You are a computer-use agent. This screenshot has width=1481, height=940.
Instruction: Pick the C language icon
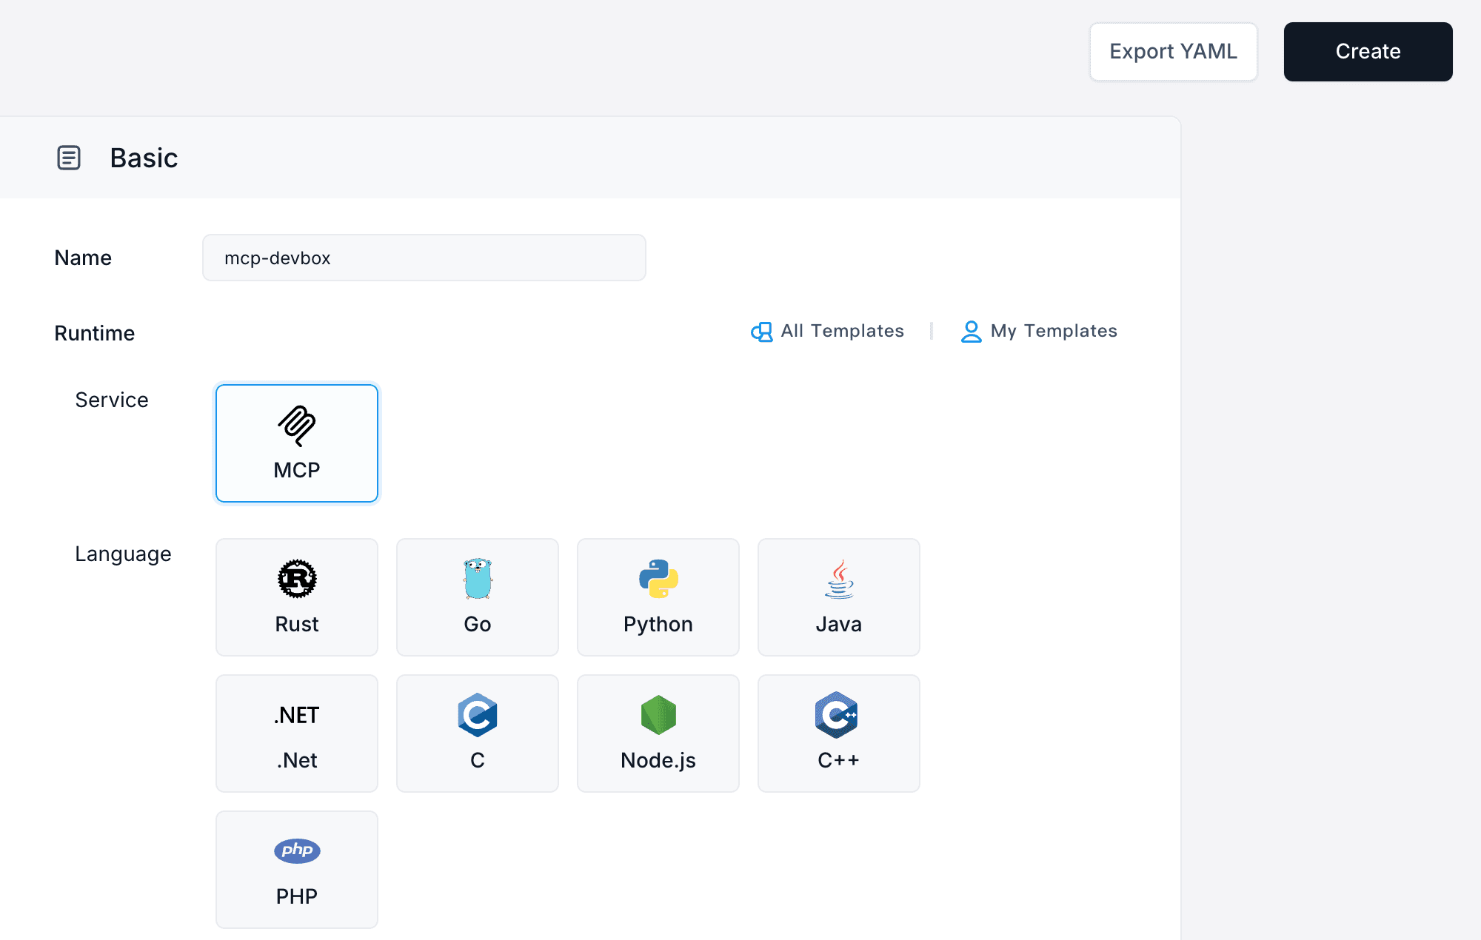coord(477,715)
